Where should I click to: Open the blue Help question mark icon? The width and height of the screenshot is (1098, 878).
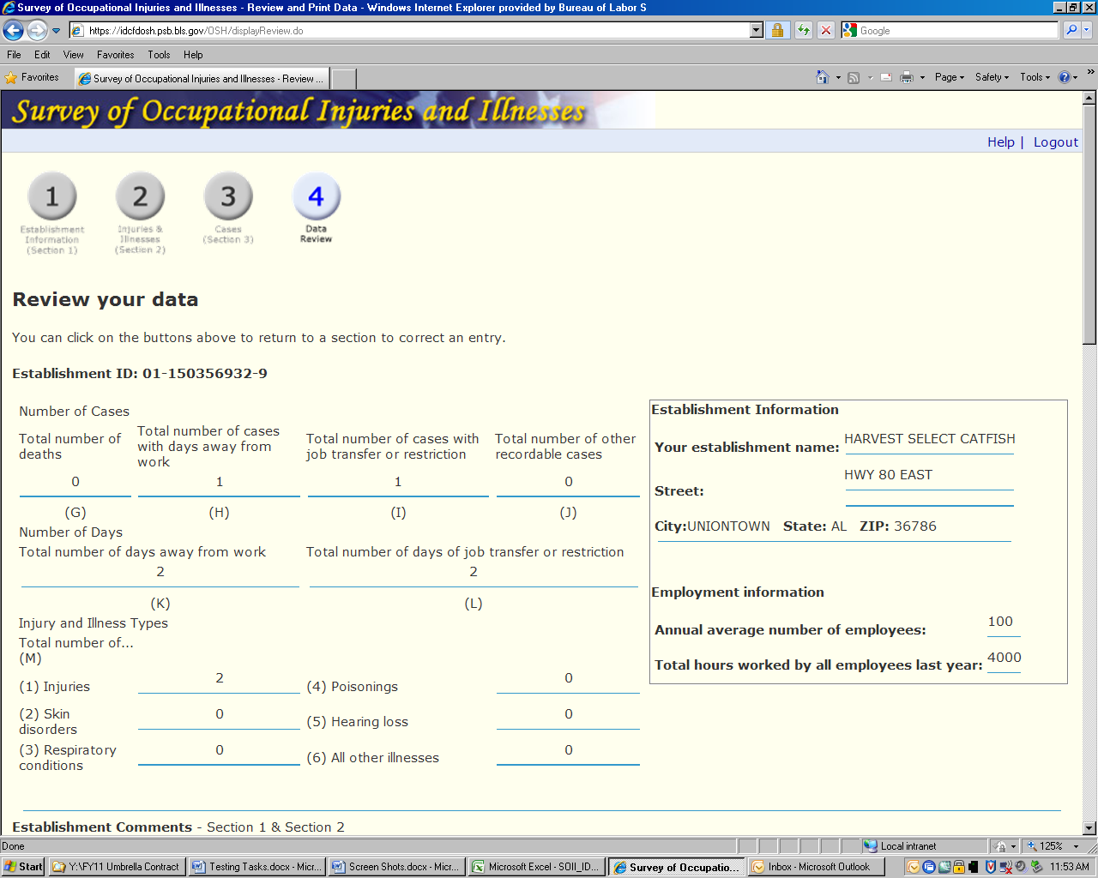(1065, 77)
